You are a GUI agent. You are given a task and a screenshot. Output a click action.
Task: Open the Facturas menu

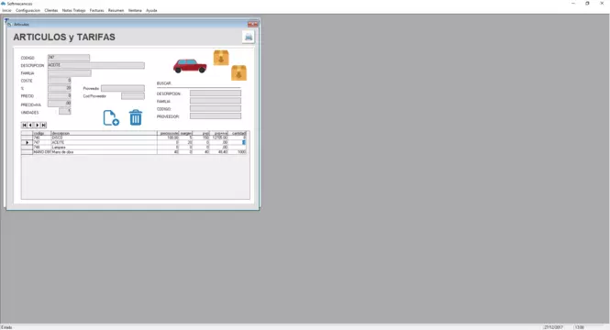click(x=97, y=10)
